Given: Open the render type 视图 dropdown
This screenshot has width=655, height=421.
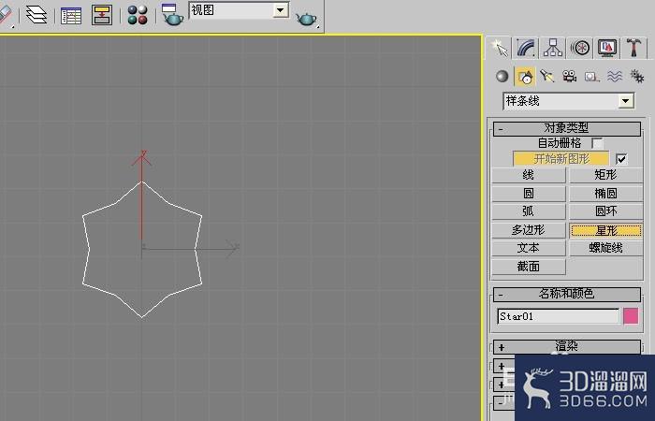Looking at the screenshot, I should pyautogui.click(x=239, y=10).
